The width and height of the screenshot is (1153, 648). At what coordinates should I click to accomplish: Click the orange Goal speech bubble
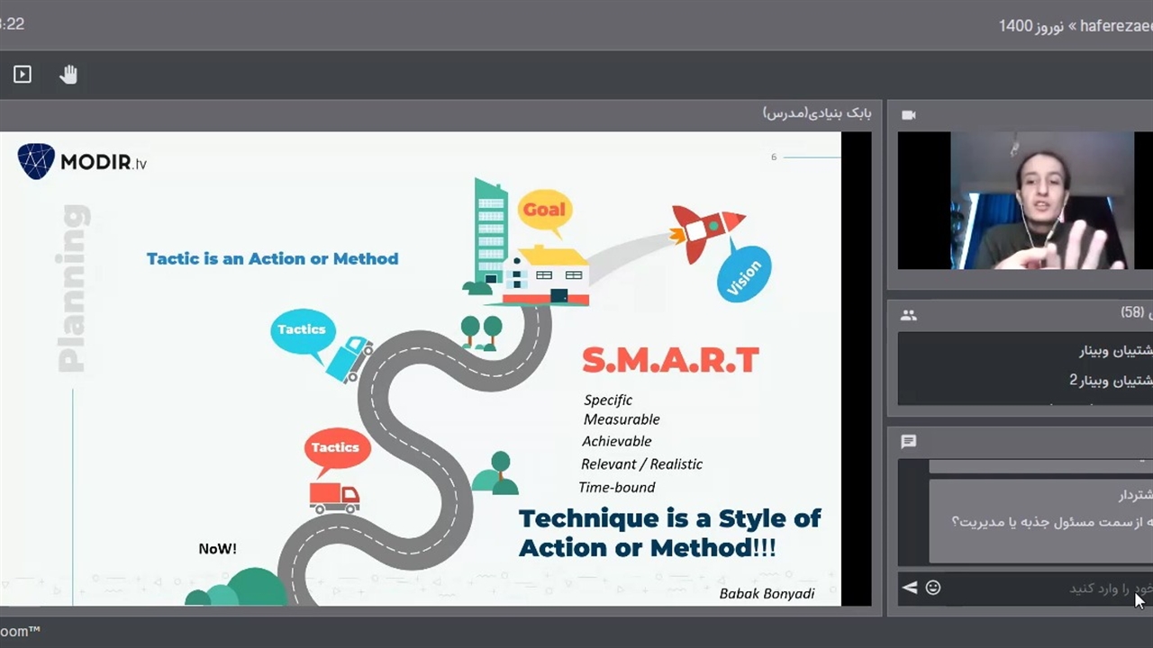tap(544, 211)
